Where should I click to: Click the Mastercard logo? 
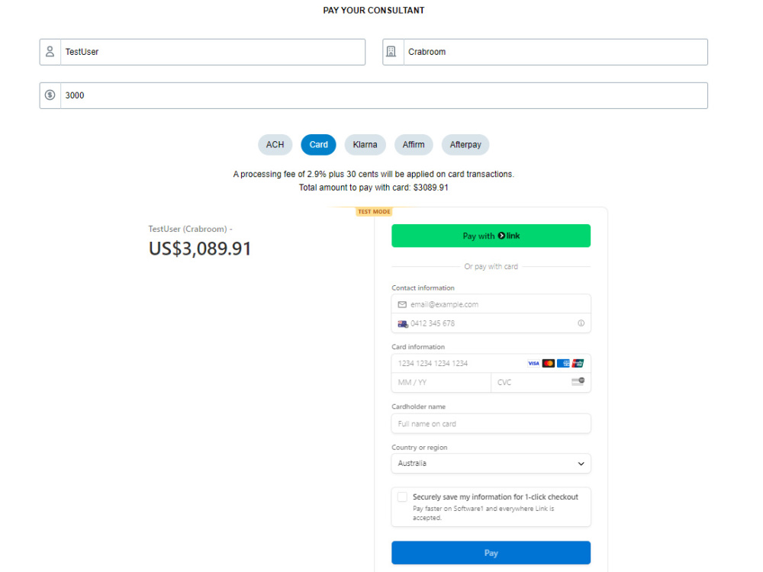click(549, 363)
